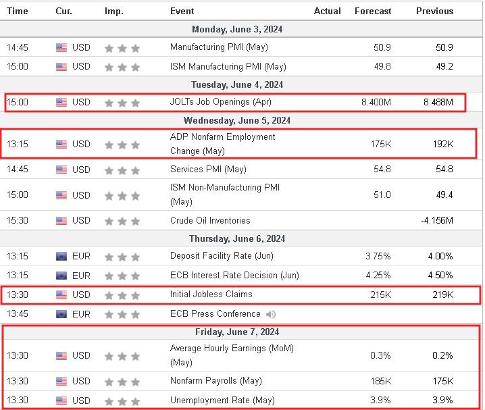Screen dimensions: 485x410
Task: Open the ADP Nonfarm Employment Change event
Action: tap(222, 144)
